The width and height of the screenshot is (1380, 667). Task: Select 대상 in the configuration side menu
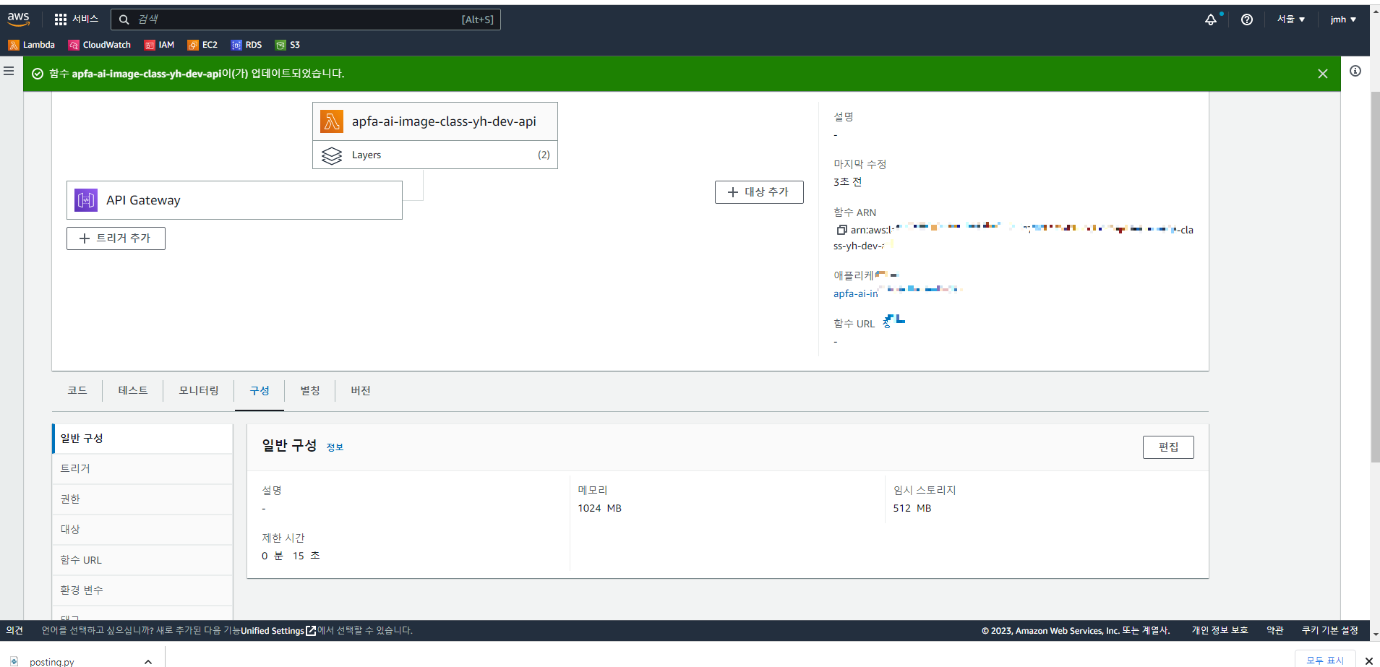point(143,530)
